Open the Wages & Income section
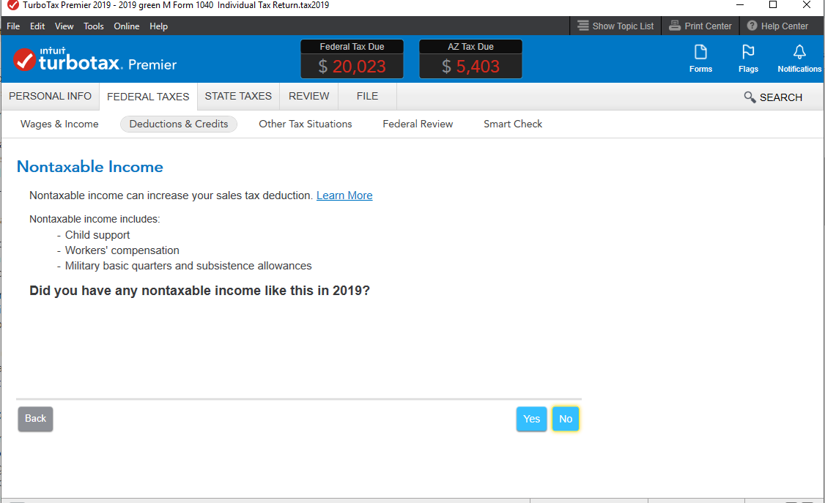 point(59,124)
